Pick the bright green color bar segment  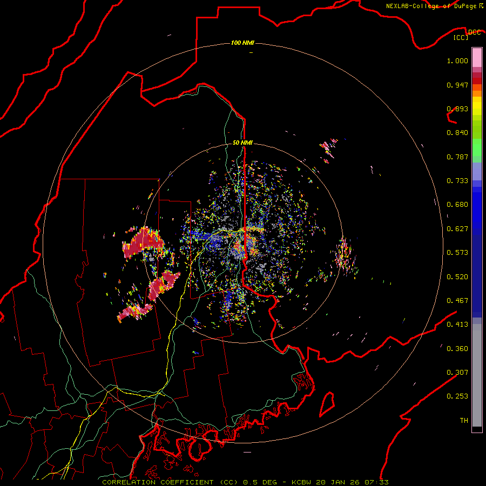(477, 147)
